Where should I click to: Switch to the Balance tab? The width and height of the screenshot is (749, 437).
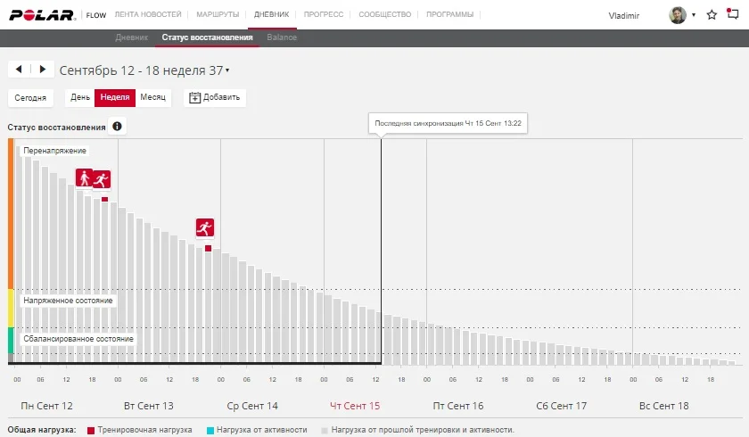tap(282, 37)
